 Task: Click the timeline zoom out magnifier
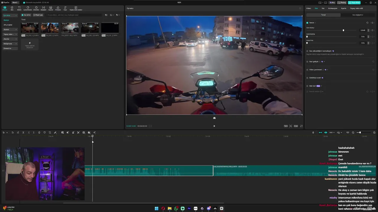(353, 132)
